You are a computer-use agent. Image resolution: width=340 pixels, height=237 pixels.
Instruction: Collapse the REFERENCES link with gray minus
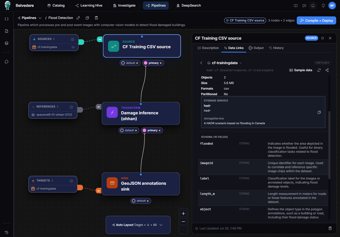tap(99, 107)
